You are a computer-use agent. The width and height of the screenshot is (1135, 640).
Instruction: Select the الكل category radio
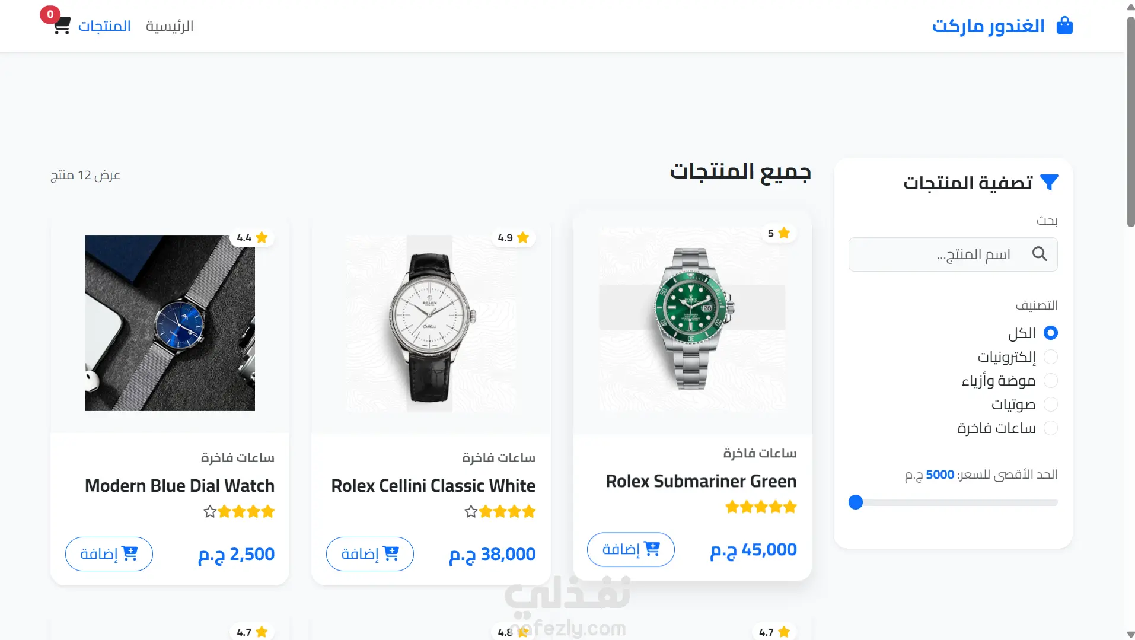tap(1050, 333)
